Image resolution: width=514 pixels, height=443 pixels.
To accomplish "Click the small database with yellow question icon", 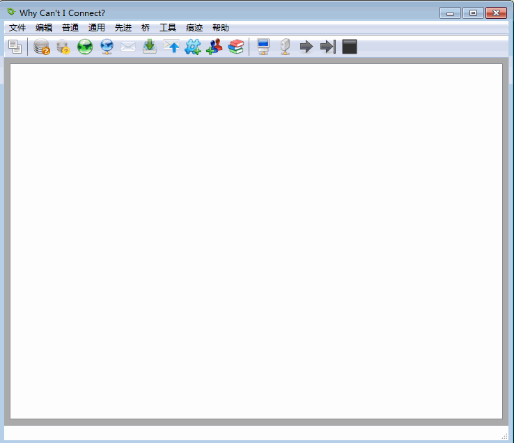I will pos(63,47).
